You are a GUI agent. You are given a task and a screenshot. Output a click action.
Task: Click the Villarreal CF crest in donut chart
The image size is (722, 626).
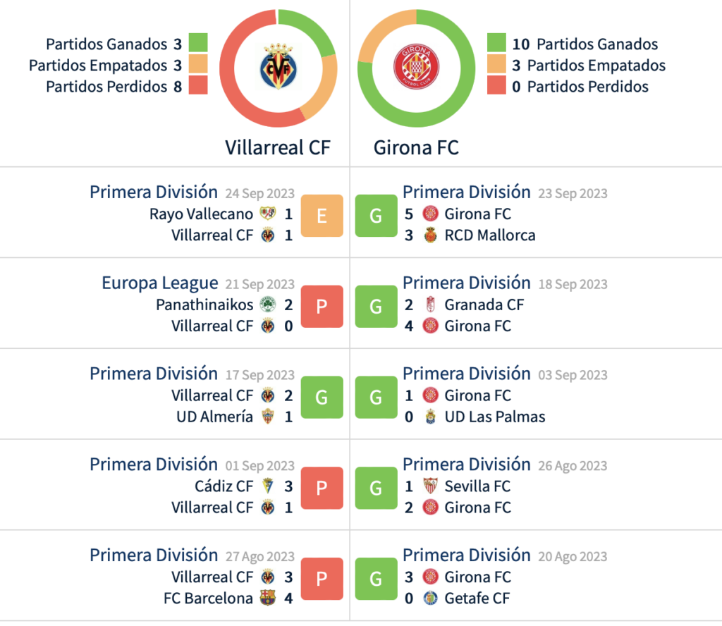[x=278, y=69]
